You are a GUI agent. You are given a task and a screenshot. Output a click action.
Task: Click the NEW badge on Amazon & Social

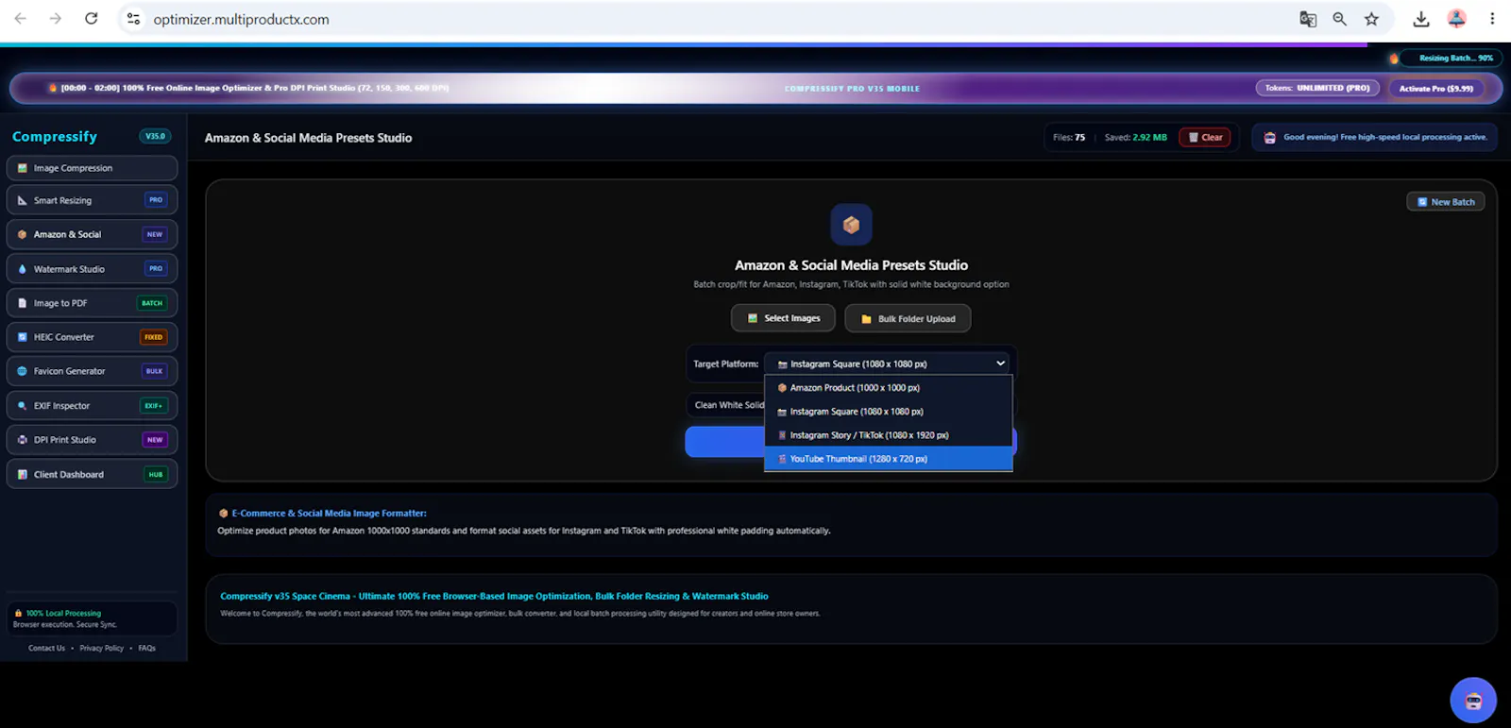155,234
